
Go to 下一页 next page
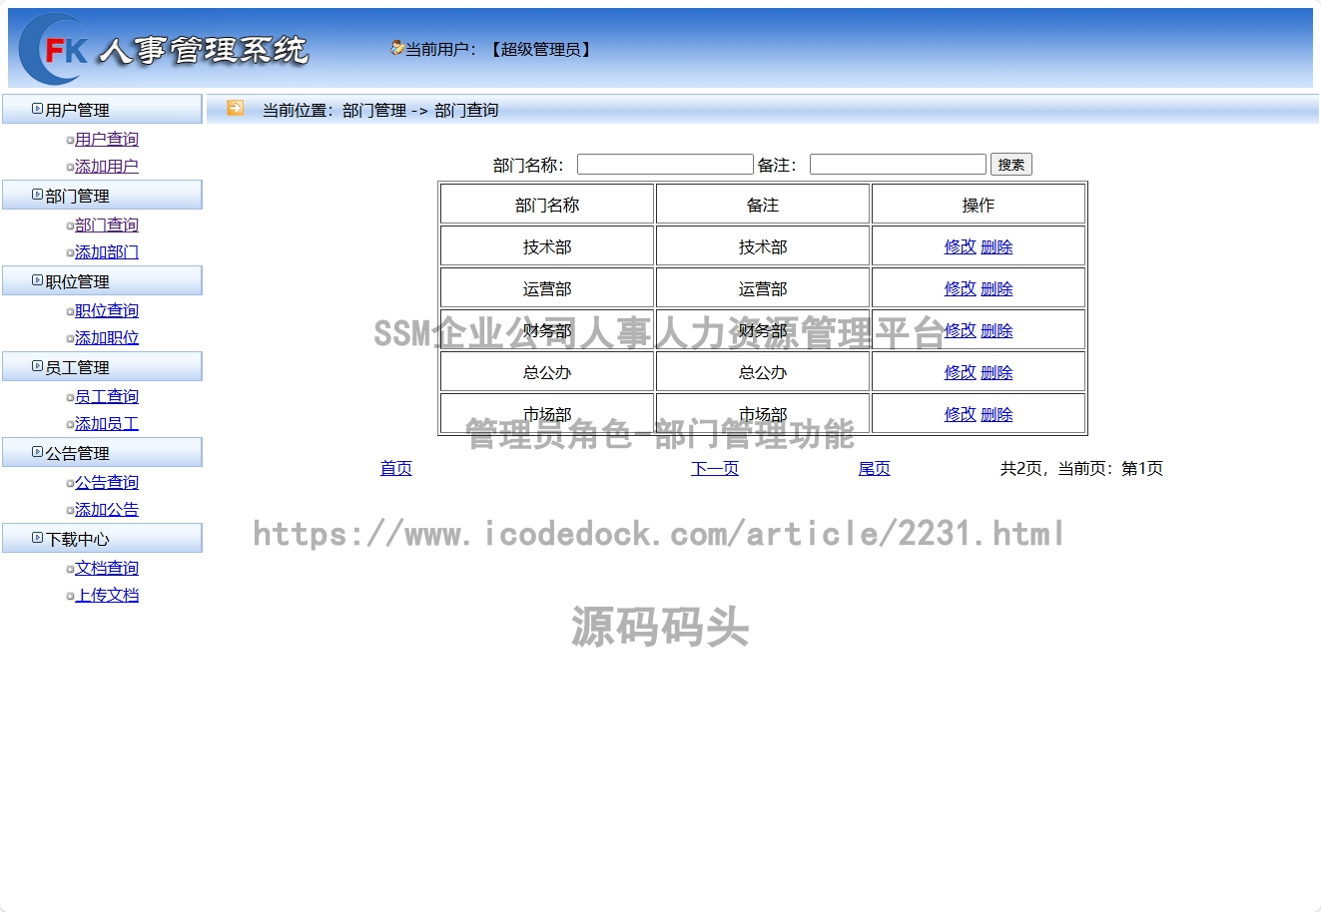point(715,468)
